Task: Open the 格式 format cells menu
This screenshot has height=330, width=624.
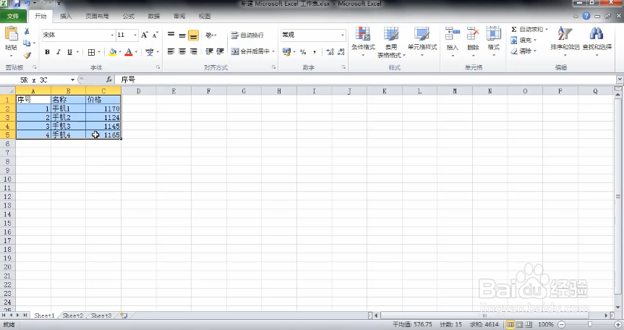Action: tap(493, 41)
